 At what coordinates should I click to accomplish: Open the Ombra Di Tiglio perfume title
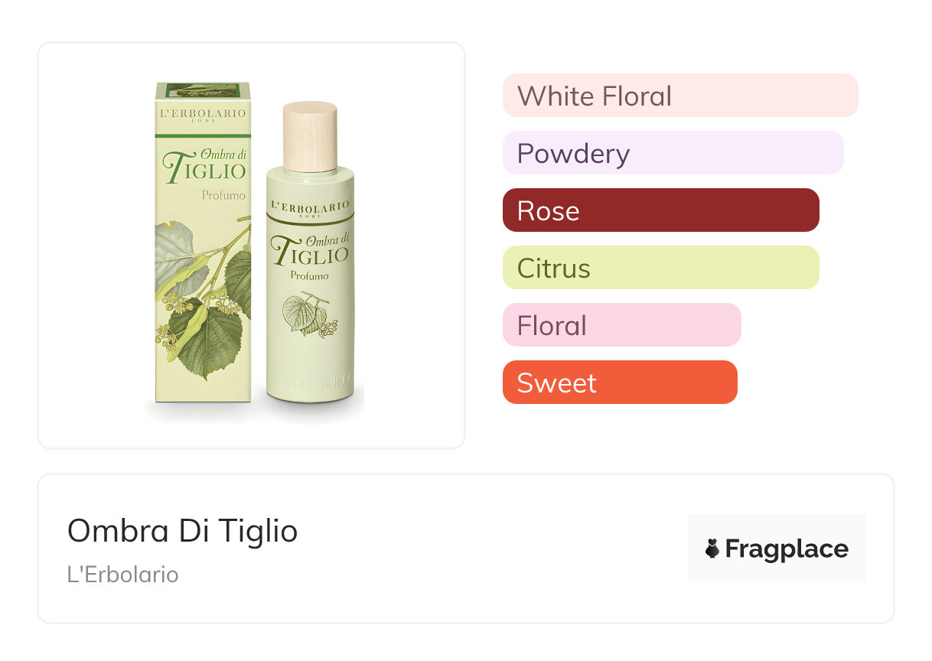pos(182,530)
